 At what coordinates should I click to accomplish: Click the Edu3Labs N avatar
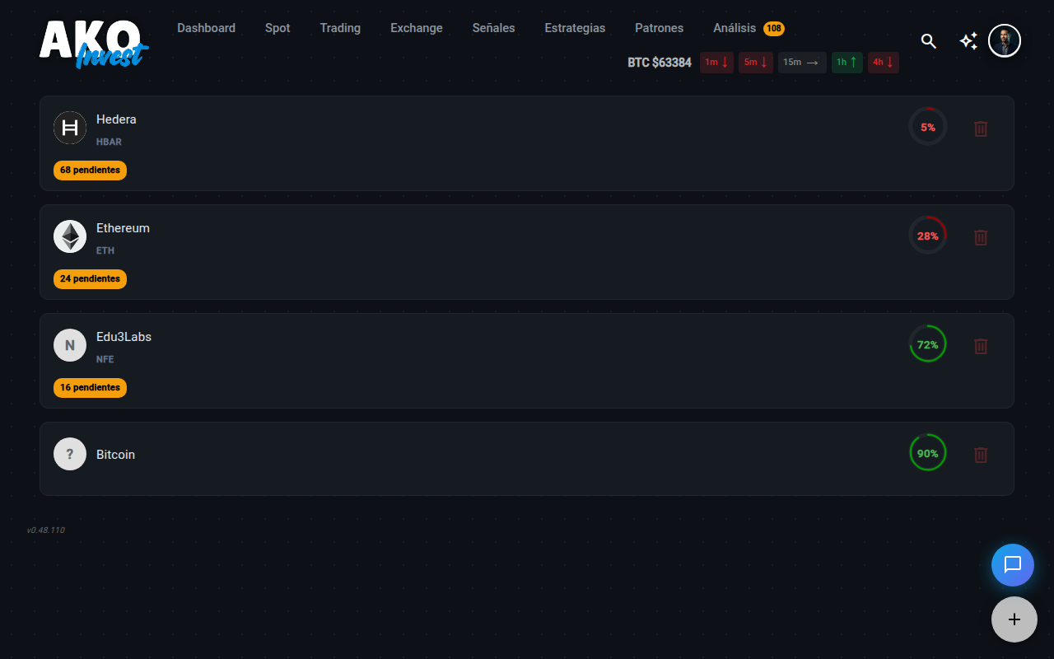[70, 345]
